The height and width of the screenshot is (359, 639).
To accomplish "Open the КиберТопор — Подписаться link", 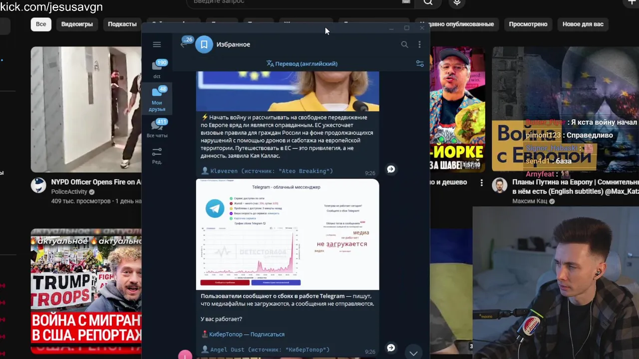I will (x=247, y=334).
